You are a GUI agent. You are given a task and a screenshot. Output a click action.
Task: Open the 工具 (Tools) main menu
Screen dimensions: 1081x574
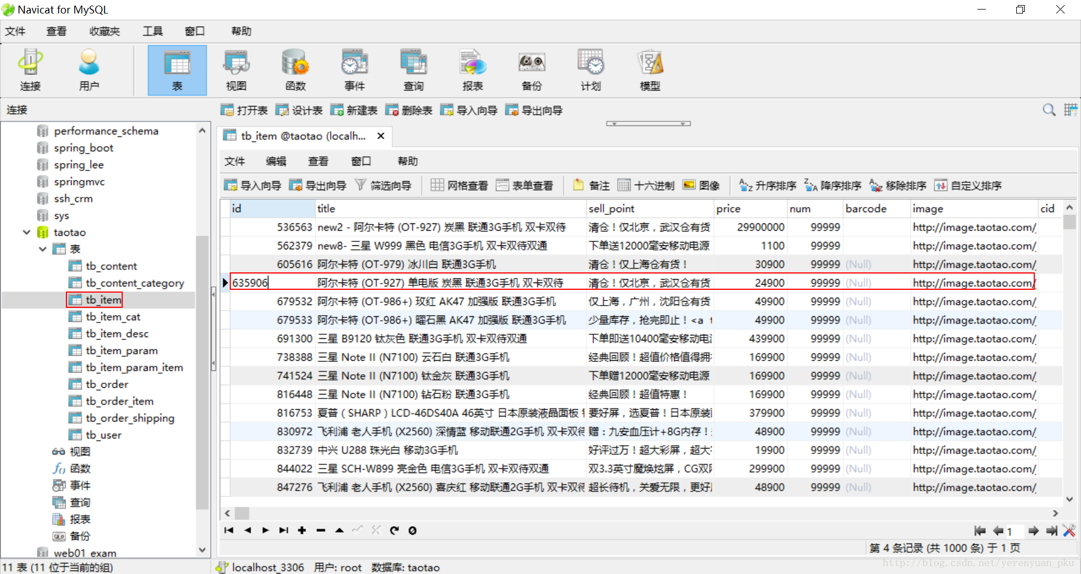153,31
